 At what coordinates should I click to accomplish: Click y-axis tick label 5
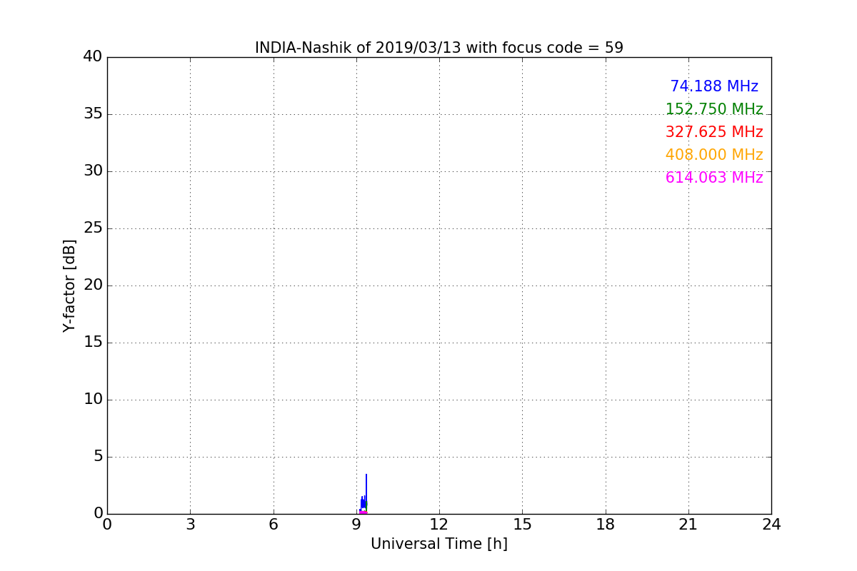(98, 456)
